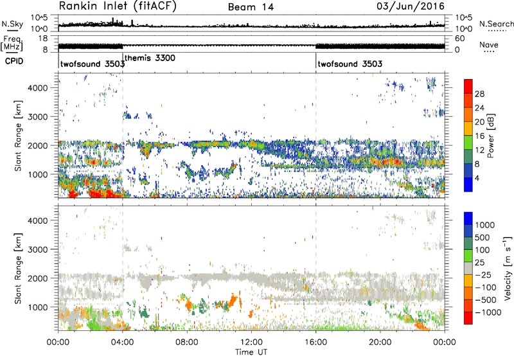Click orange 20–24 dB Power colorbar segment
The height and width of the screenshot is (356, 514).
(x=468, y=114)
